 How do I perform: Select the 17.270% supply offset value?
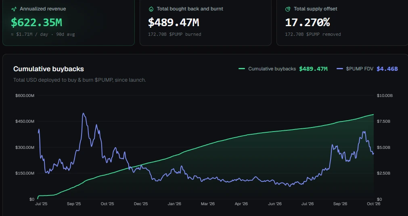point(307,22)
